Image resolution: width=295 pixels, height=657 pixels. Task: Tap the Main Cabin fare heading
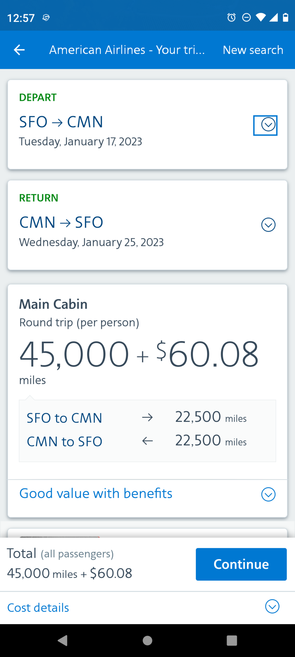point(53,304)
